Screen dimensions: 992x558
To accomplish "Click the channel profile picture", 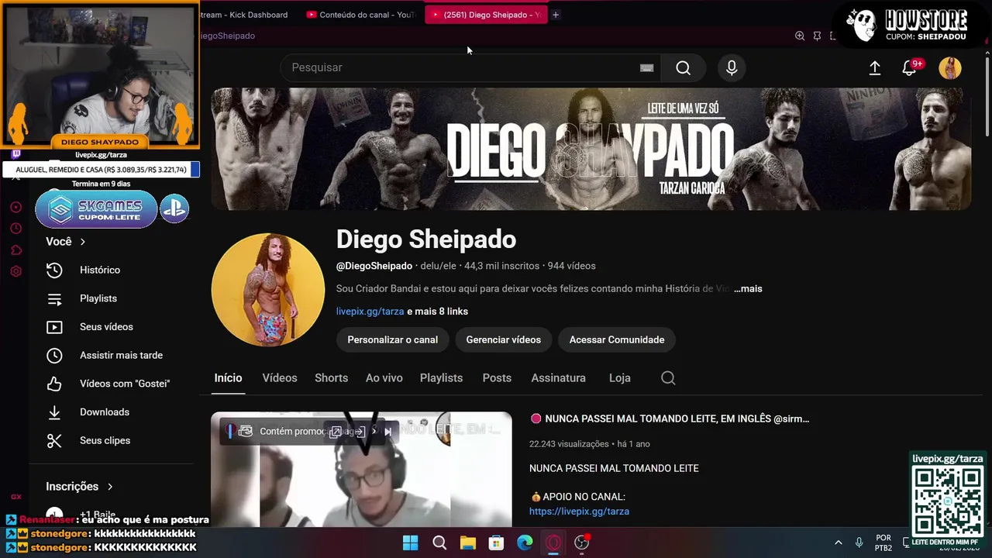I will [268, 290].
